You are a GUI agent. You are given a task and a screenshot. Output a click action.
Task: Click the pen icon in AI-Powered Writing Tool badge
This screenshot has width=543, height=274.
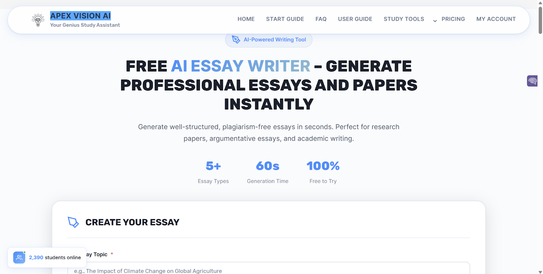(x=236, y=40)
